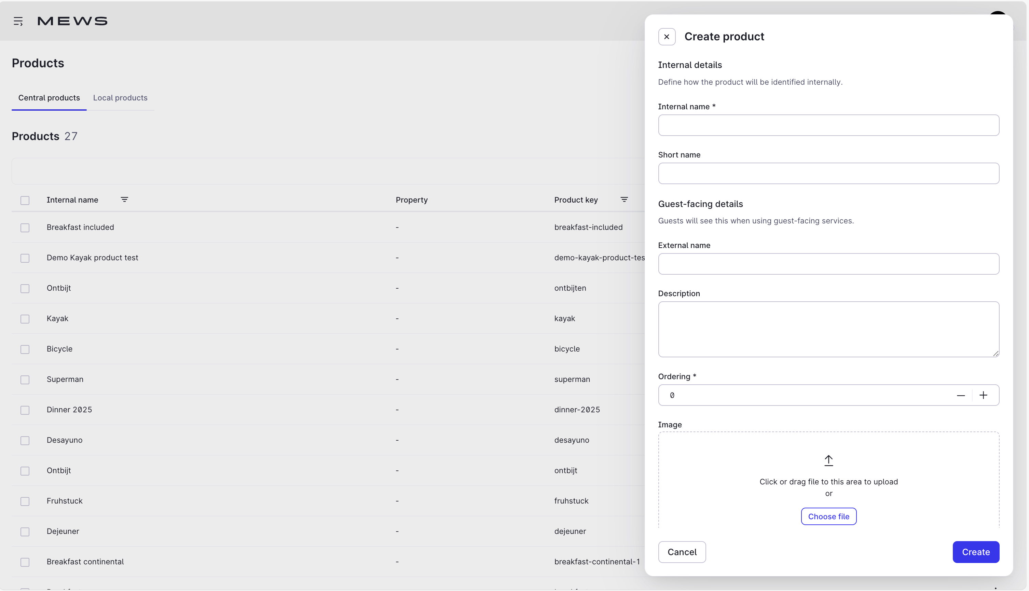This screenshot has width=1029, height=591.
Task: Focus the Internal name input field
Action: pos(828,125)
